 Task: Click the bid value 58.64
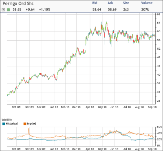(x=97, y=9)
